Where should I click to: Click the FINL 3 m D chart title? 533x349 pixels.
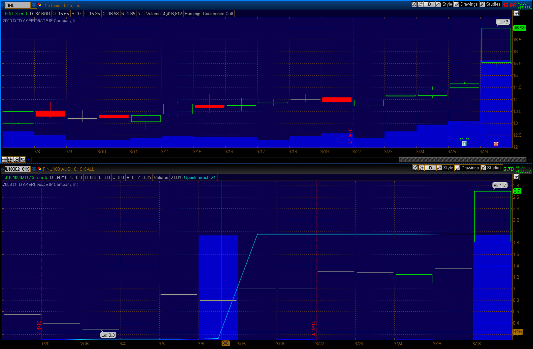pyautogui.click(x=16, y=14)
